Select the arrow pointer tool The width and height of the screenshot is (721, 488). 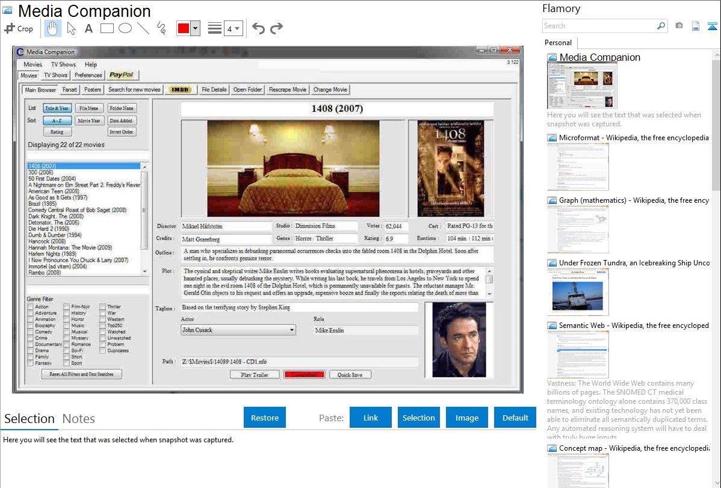[71, 28]
